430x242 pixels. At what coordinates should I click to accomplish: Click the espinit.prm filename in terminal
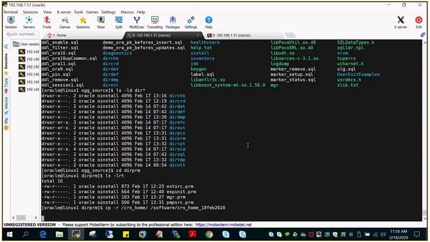(181, 192)
